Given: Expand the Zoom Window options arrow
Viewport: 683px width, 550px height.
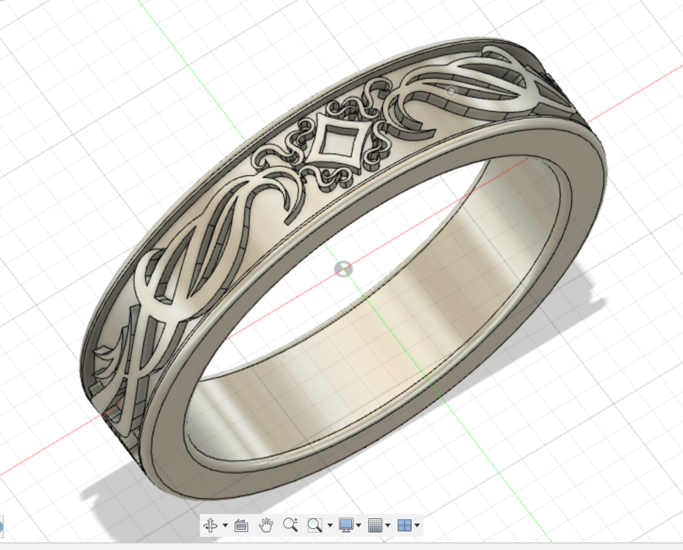Looking at the screenshot, I should [330, 525].
